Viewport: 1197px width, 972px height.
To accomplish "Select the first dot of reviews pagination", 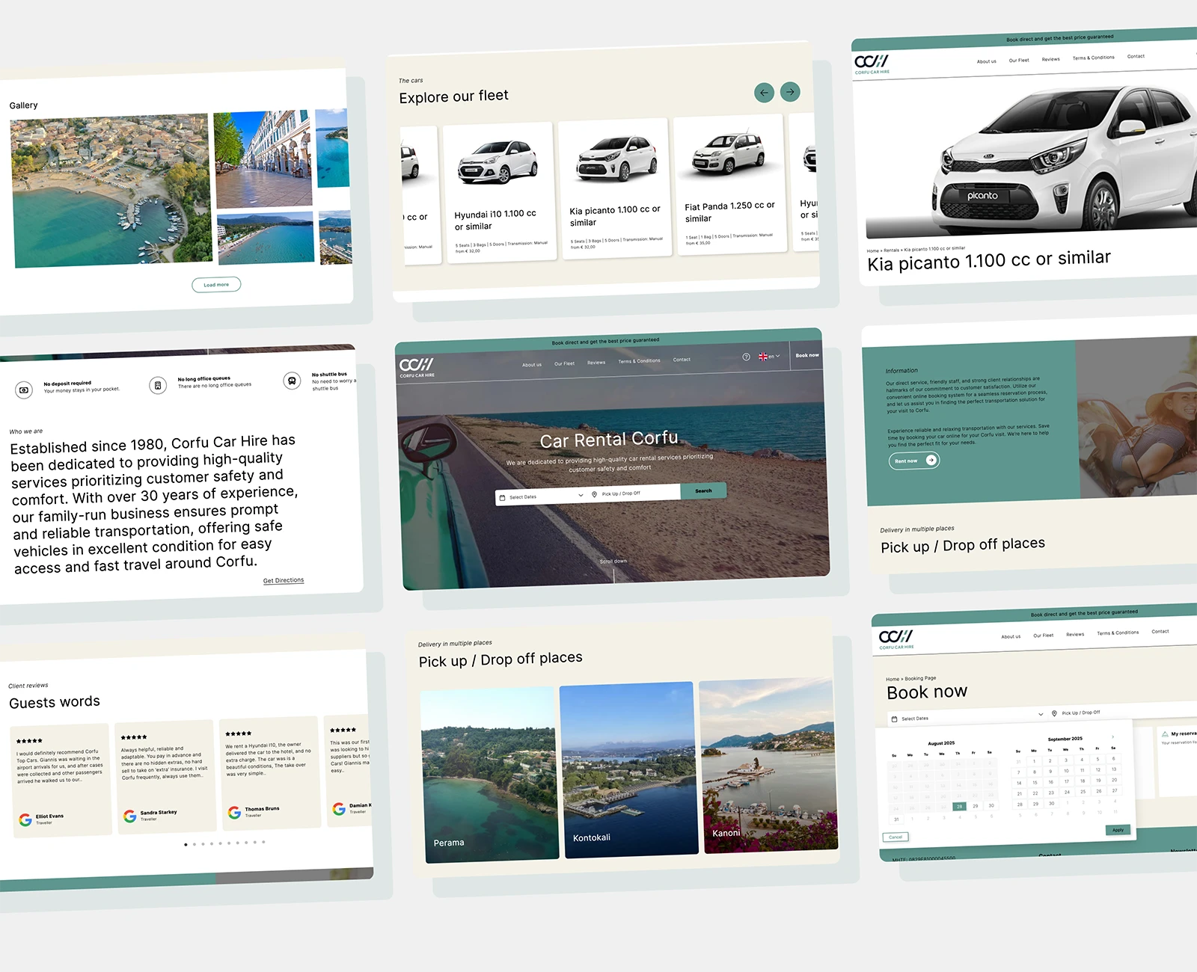I will [x=186, y=844].
